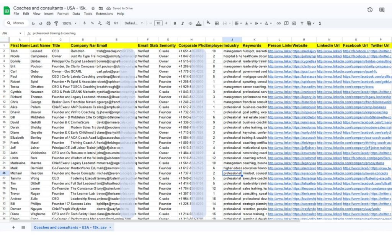Add a new sheet plus button
The image size is (392, 235).
point(13,227)
